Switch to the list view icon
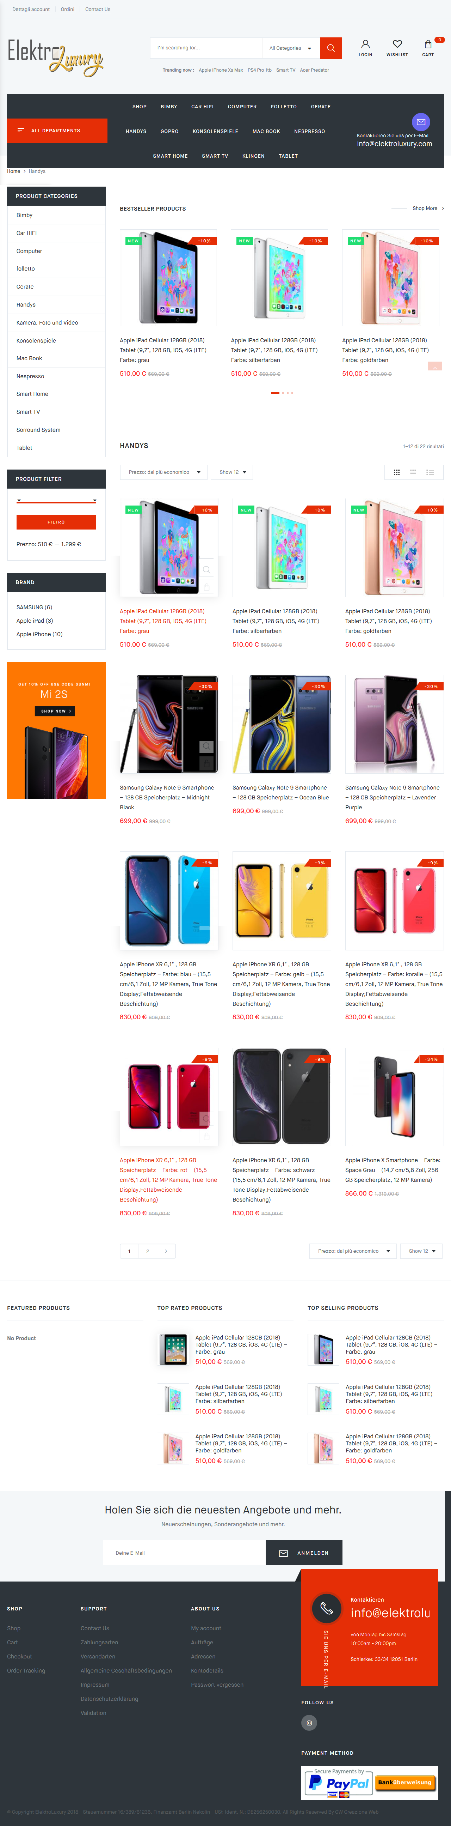451x1826 pixels. (x=430, y=472)
